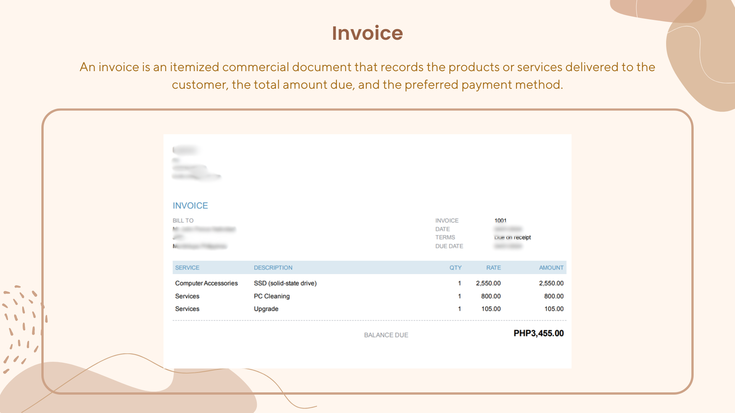
Task: Click the 2,550.00 amount value
Action: pos(551,283)
